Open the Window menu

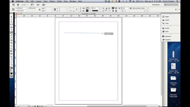[73, 1]
